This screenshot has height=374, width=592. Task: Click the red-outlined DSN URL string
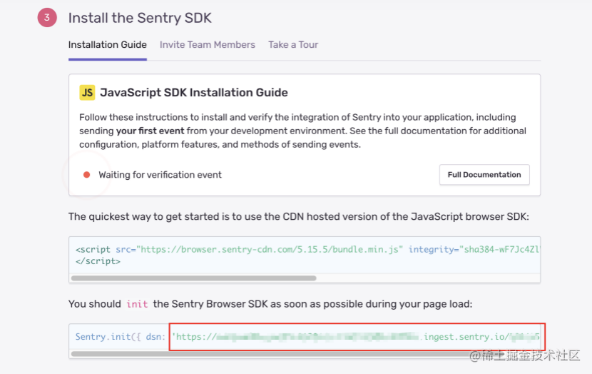362,336
